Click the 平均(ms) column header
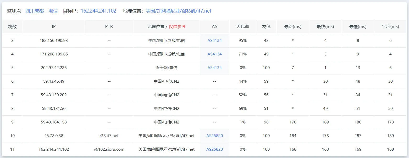Screen dimensions: 409x158 (x=390, y=26)
